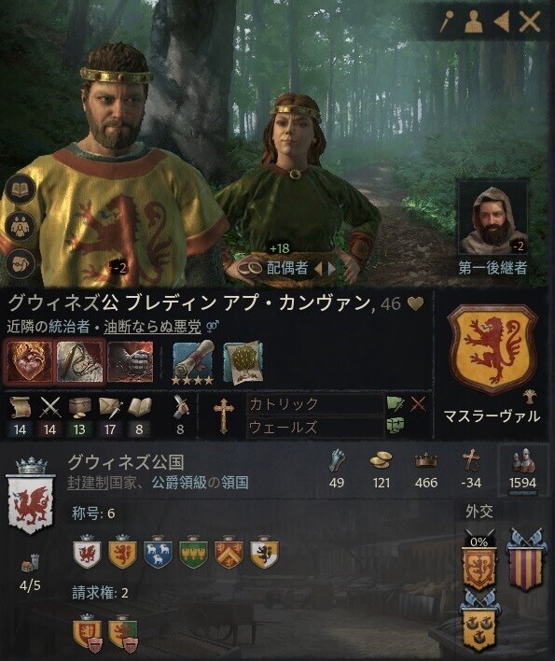Click the burning heart trait icon
555x661 pixels.
click(x=30, y=361)
